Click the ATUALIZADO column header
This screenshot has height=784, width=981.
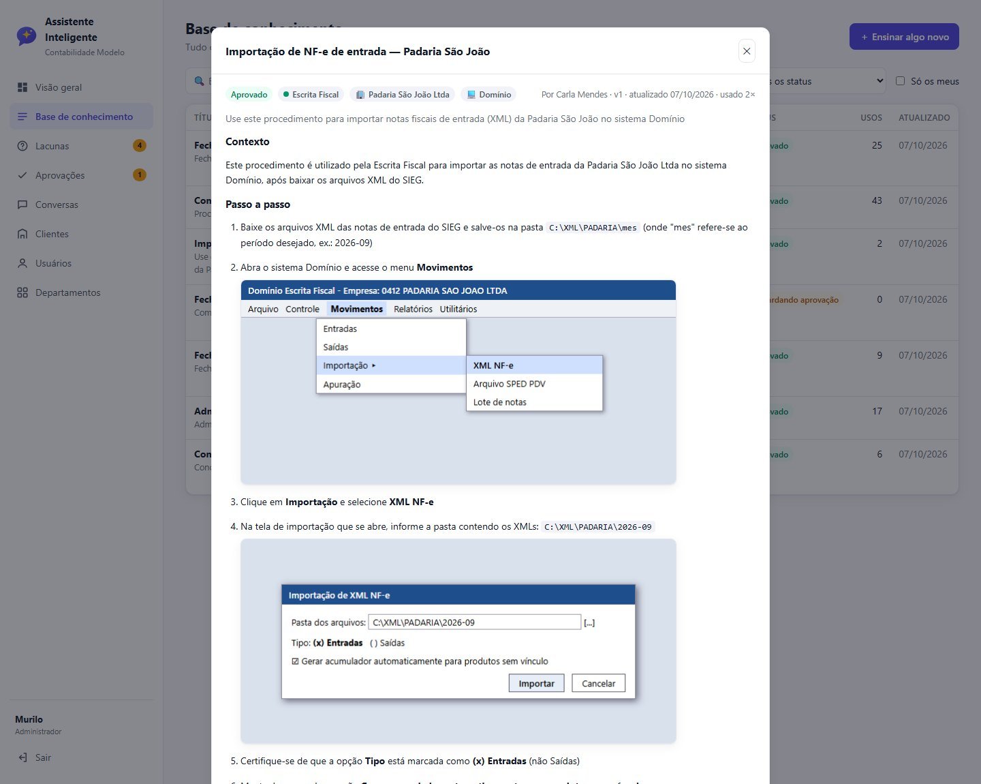pos(924,118)
